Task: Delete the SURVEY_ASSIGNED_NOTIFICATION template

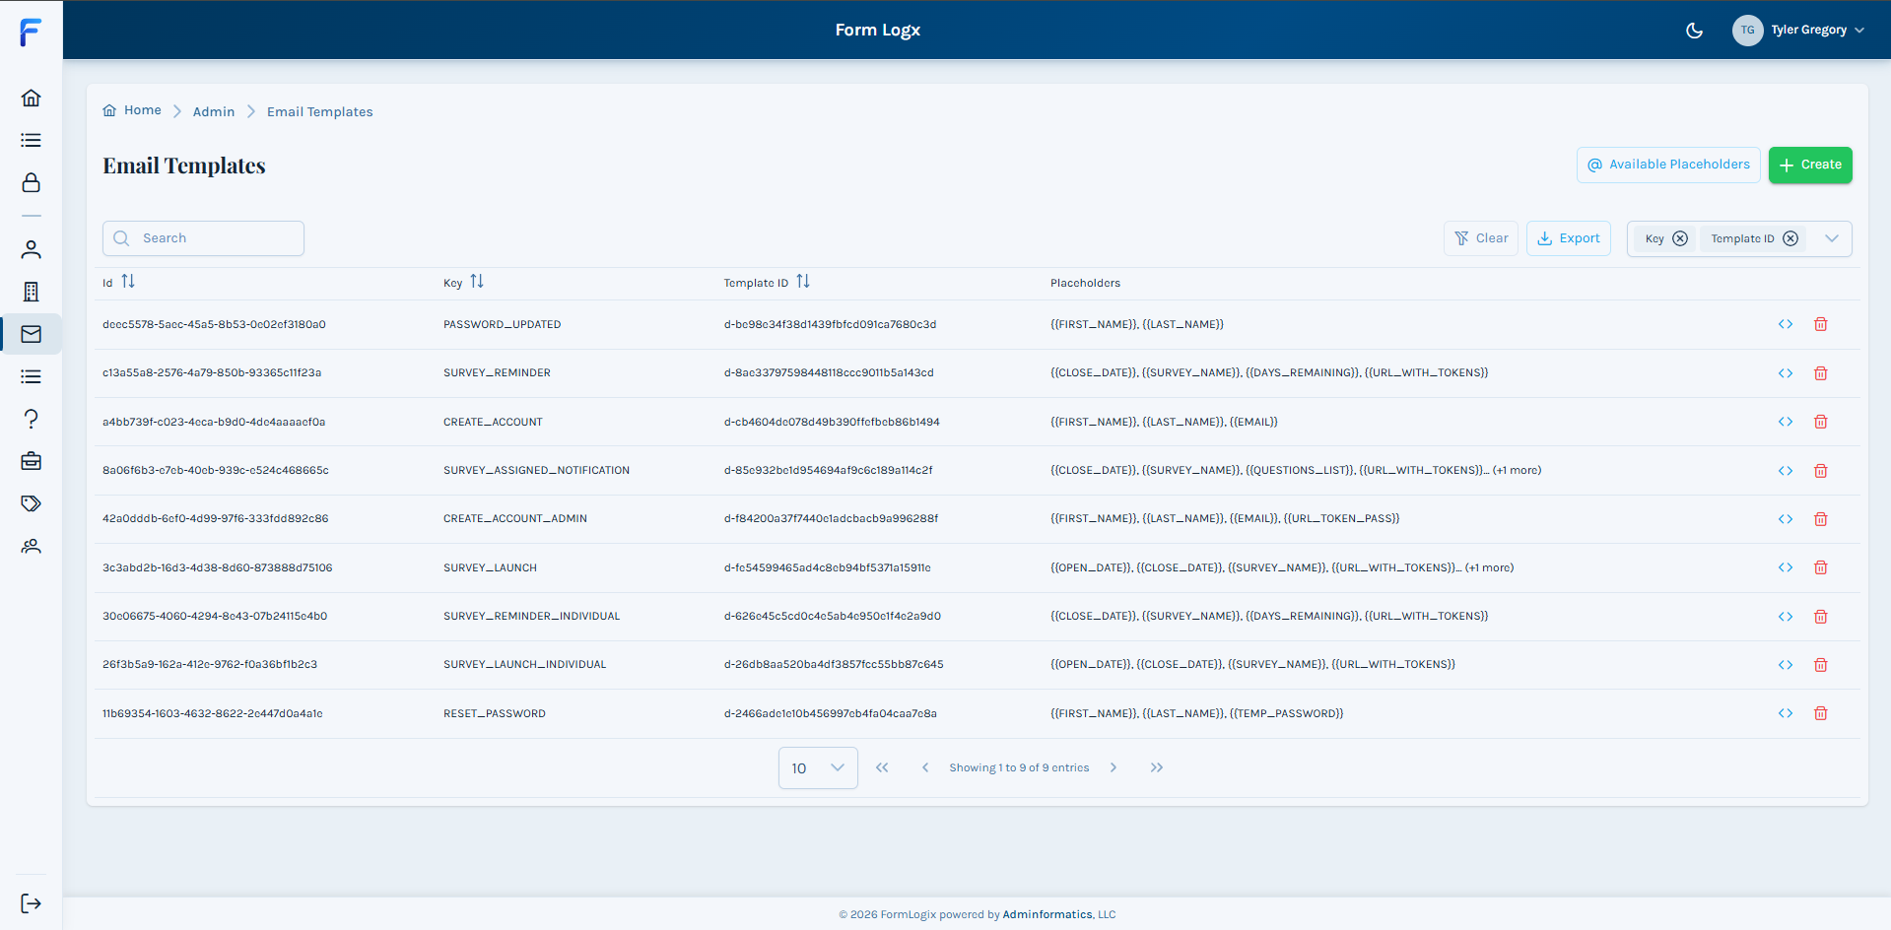Action: pyautogui.click(x=1821, y=471)
